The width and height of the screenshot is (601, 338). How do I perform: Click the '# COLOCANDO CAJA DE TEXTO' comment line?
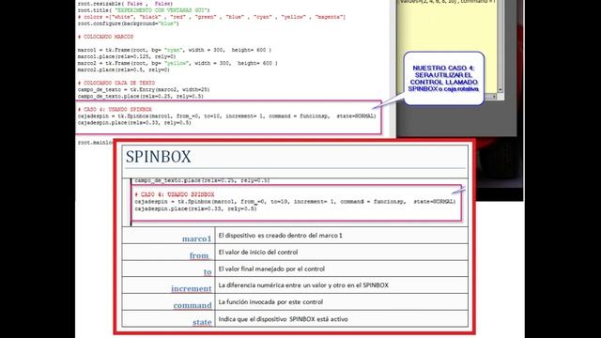(x=116, y=83)
